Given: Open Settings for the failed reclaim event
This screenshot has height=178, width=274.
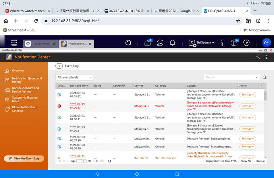Looking at the screenshot, I should point(248,106).
